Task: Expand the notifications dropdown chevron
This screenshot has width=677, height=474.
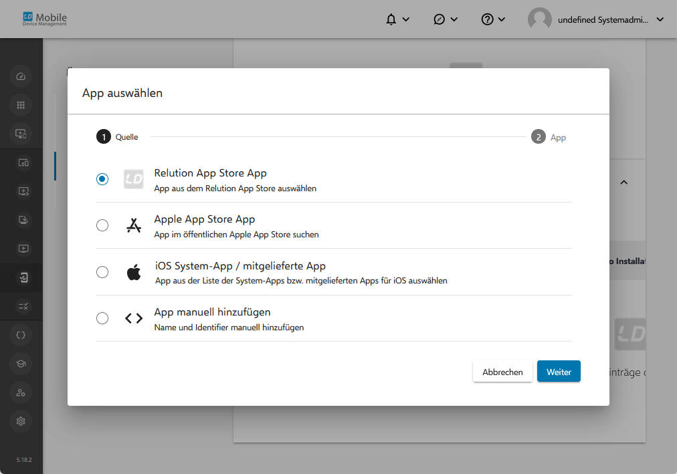Action: 406,19
